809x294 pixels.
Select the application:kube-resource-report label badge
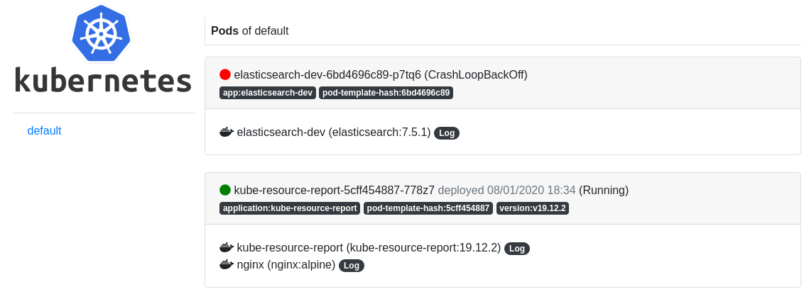click(290, 208)
